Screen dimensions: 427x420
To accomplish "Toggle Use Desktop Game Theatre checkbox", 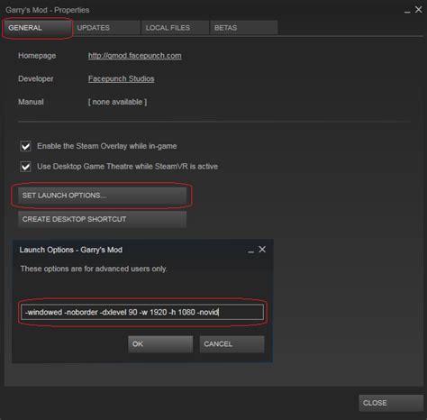I will (x=25, y=167).
